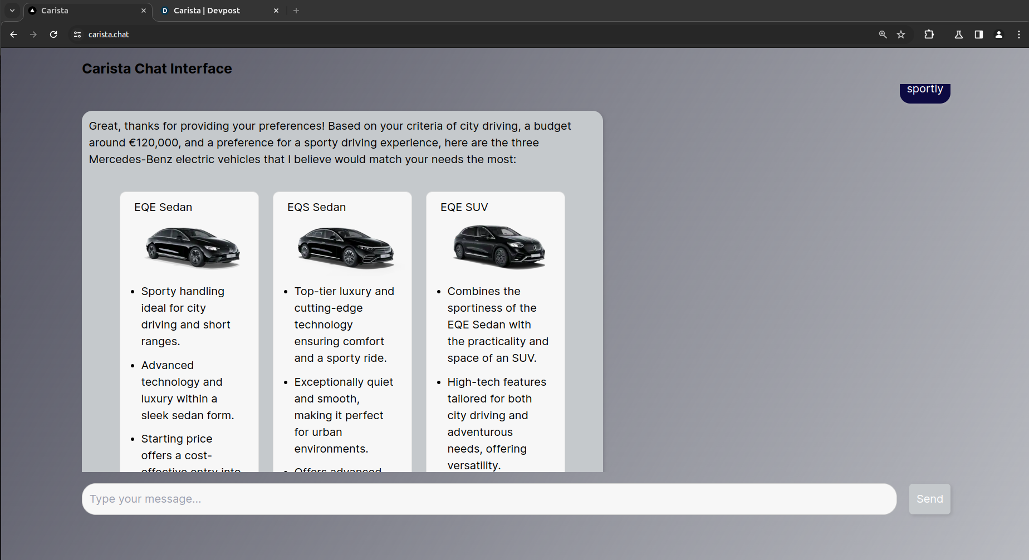Select the Carista tab
This screenshot has height=560, width=1029.
click(88, 11)
